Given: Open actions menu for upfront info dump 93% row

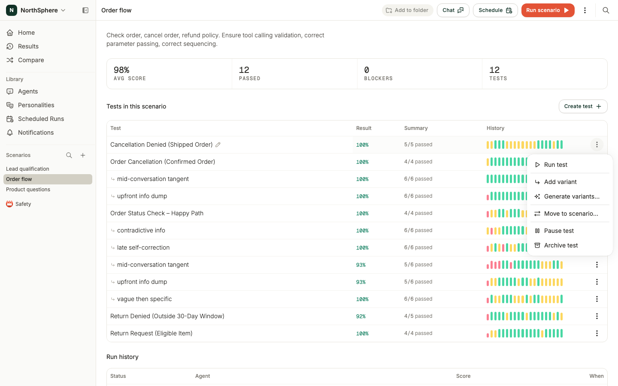Looking at the screenshot, I should 597,282.
